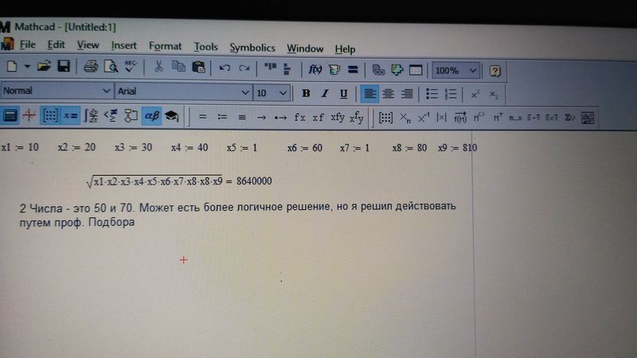Click the Save diskette button
The height and width of the screenshot is (358, 637).
pos(63,67)
